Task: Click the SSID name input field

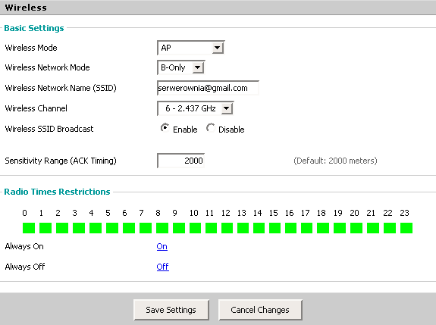Action: click(208, 88)
